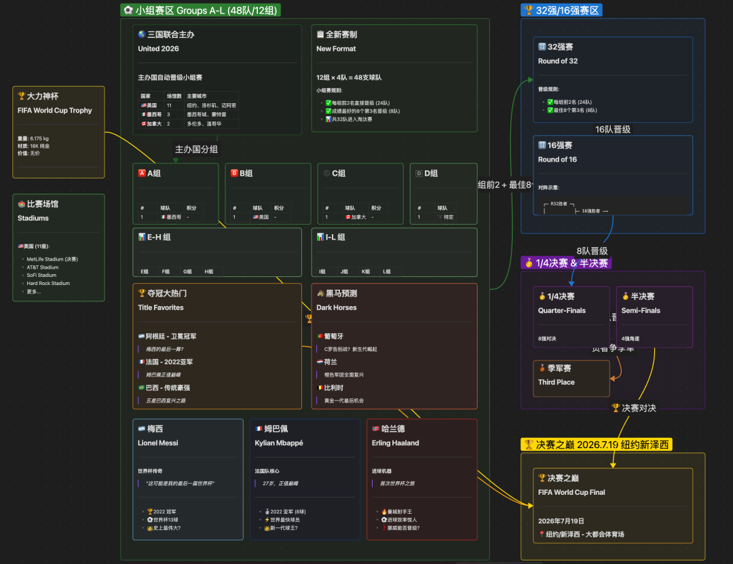The width and height of the screenshot is (733, 564).
Task: Select the Erling Haaland subtitle text
Action: pyautogui.click(x=395, y=443)
